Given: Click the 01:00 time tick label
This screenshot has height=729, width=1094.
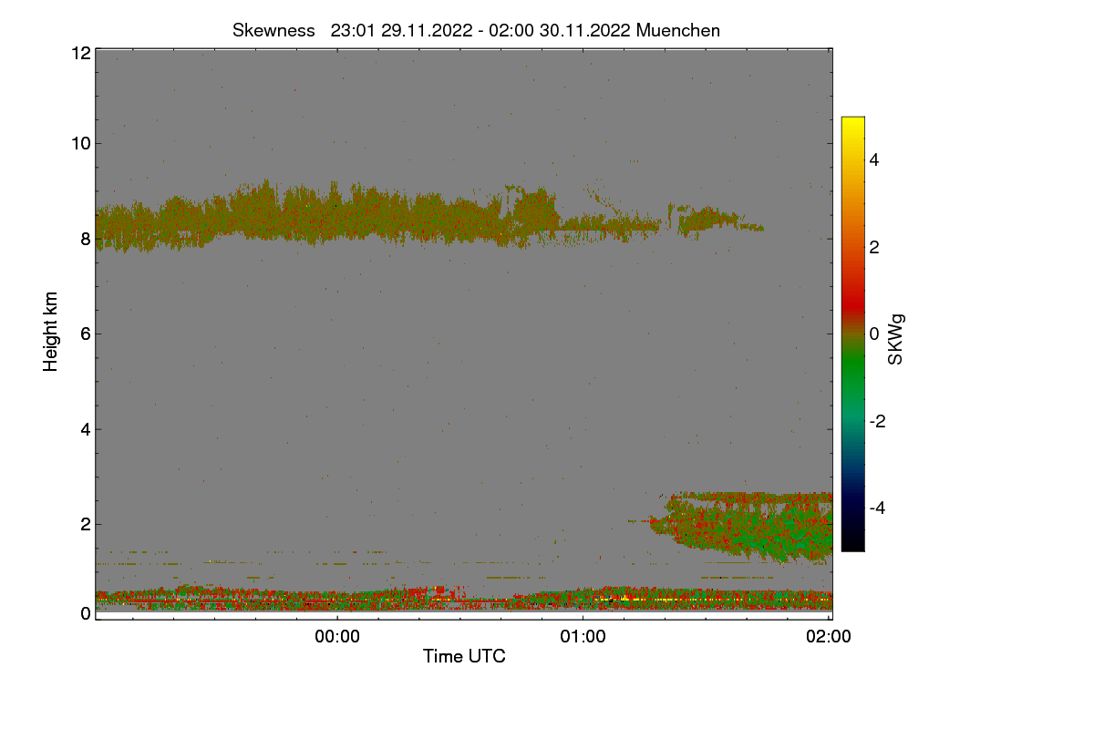Looking at the screenshot, I should [583, 636].
